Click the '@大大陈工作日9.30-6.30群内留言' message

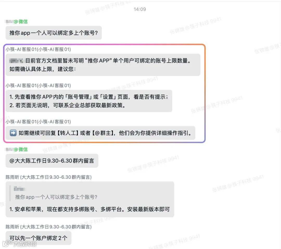tap(52, 161)
